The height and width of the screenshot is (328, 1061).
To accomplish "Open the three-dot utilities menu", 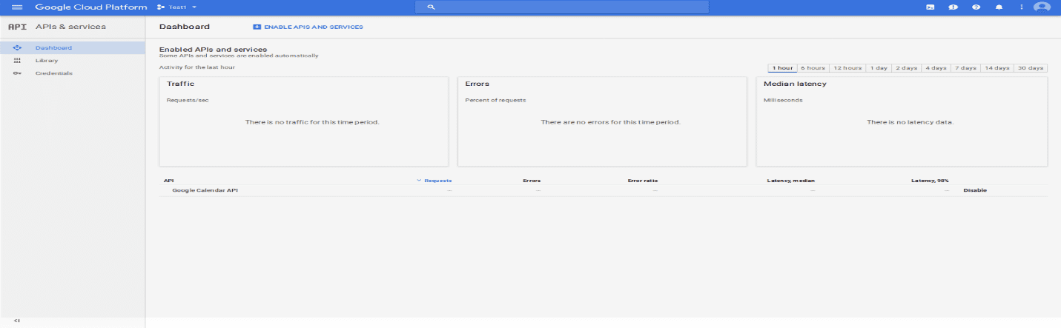I will click(x=1021, y=7).
